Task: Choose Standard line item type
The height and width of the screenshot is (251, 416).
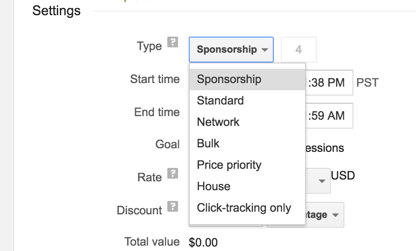Action: 220,100
